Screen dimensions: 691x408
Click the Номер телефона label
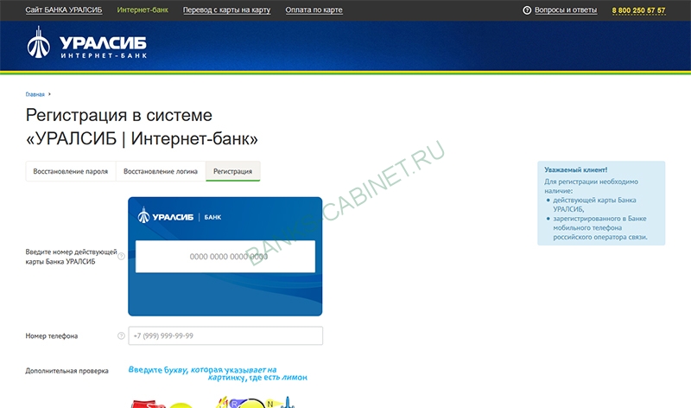(x=52, y=335)
